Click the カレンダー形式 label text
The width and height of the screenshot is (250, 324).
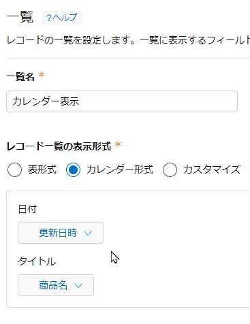(120, 169)
